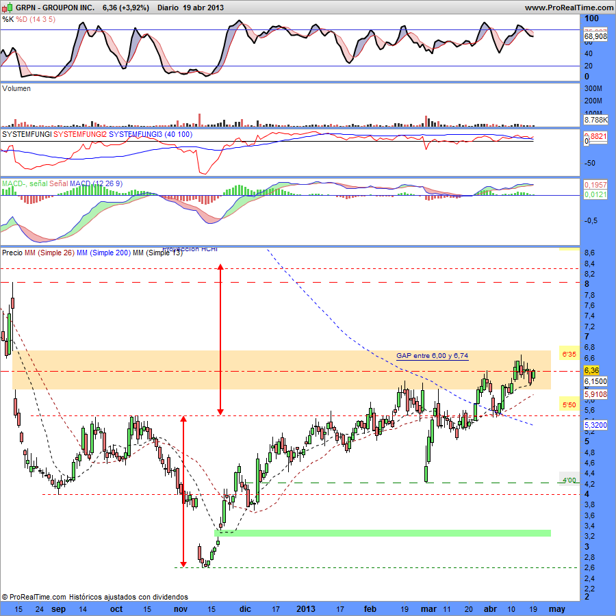
Task: Click the 0,1957 MACD value tag
Action: (595, 185)
